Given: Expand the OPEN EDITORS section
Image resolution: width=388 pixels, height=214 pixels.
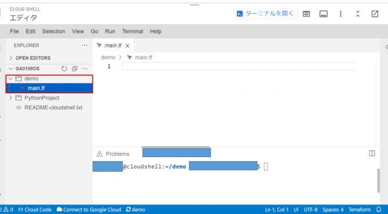Looking at the screenshot, I should (x=29, y=58).
